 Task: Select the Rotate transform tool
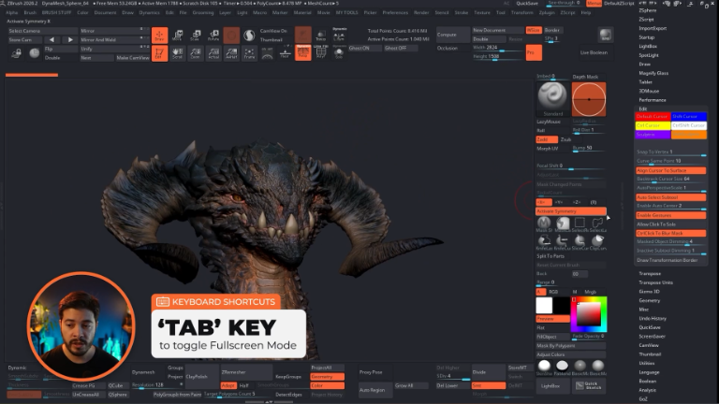coord(213,36)
